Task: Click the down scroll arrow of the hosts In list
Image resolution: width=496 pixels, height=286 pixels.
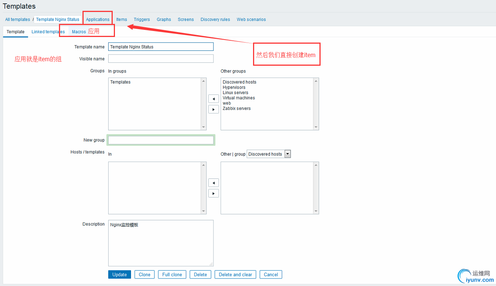Action: [x=203, y=211]
